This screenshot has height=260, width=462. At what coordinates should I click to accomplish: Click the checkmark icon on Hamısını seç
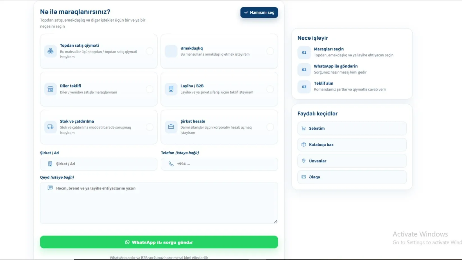click(246, 12)
